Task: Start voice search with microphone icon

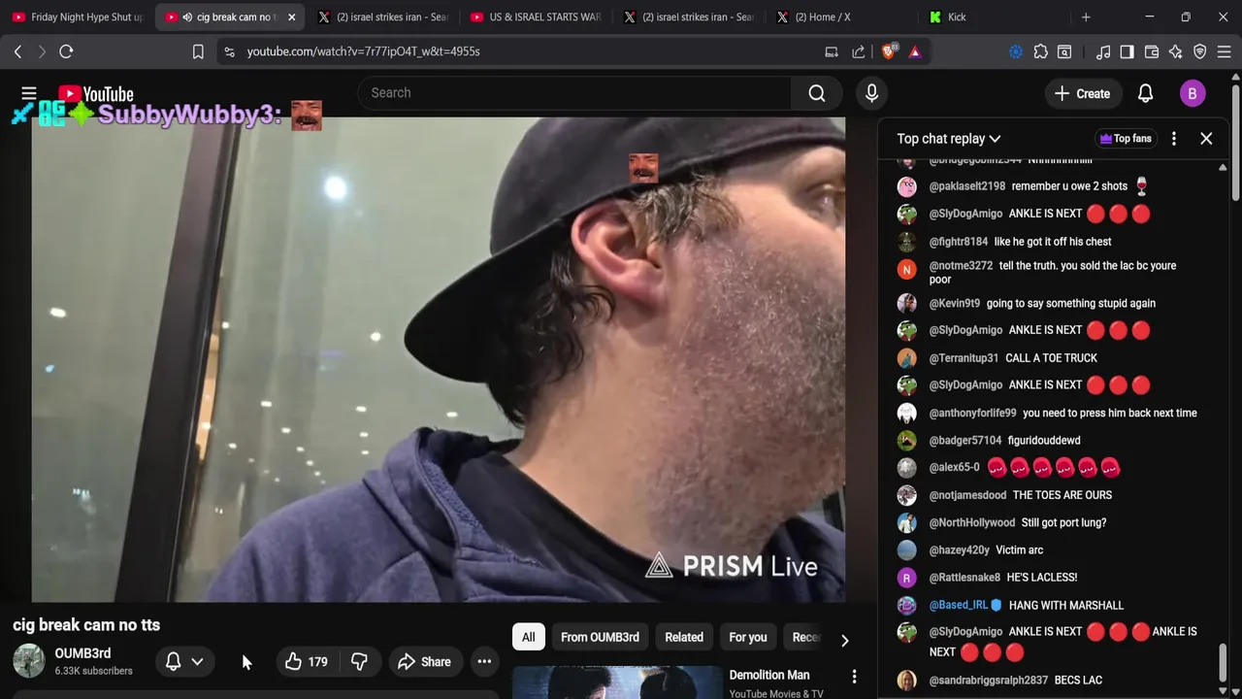Action: click(871, 93)
